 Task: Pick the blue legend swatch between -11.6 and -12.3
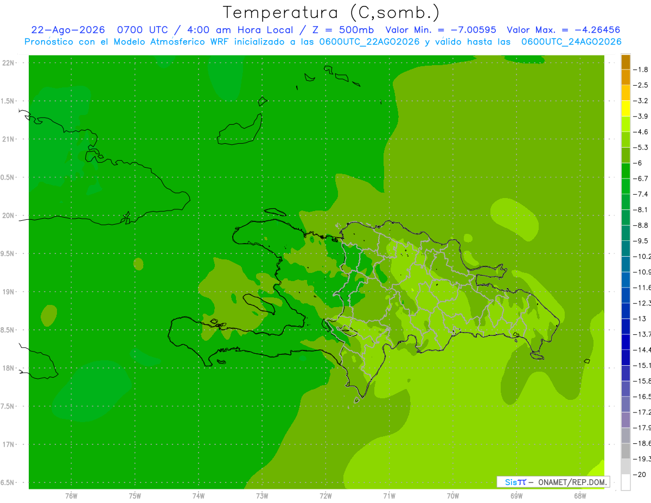[626, 295]
